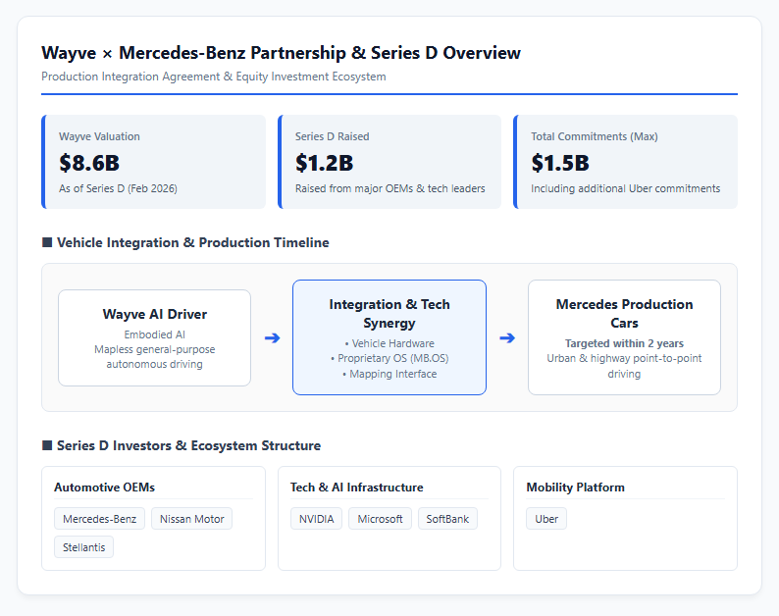This screenshot has width=779, height=616.
Task: Open the Total Commitments $1.5B card
Action: (x=626, y=162)
